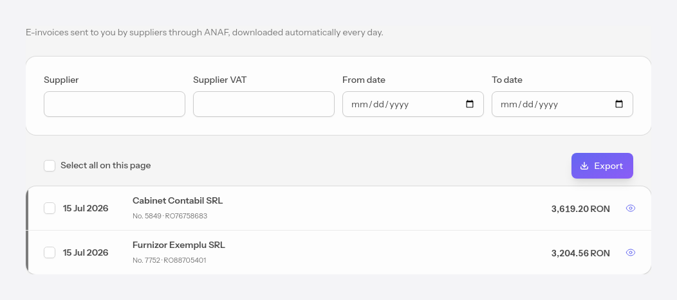Click into the From date field
The height and width of the screenshot is (300, 677).
(x=413, y=104)
